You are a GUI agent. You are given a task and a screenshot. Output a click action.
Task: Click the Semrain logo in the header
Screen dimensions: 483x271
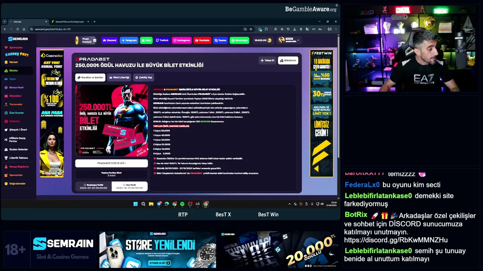coord(18,39)
